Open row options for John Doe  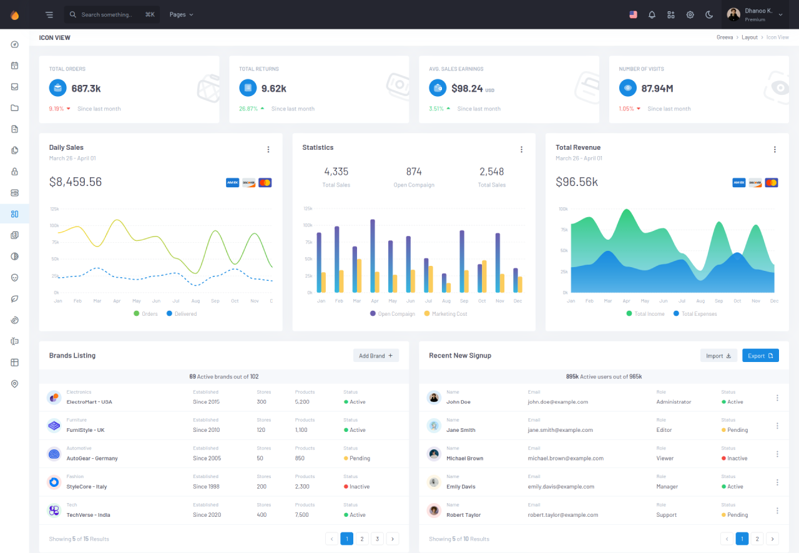(777, 398)
